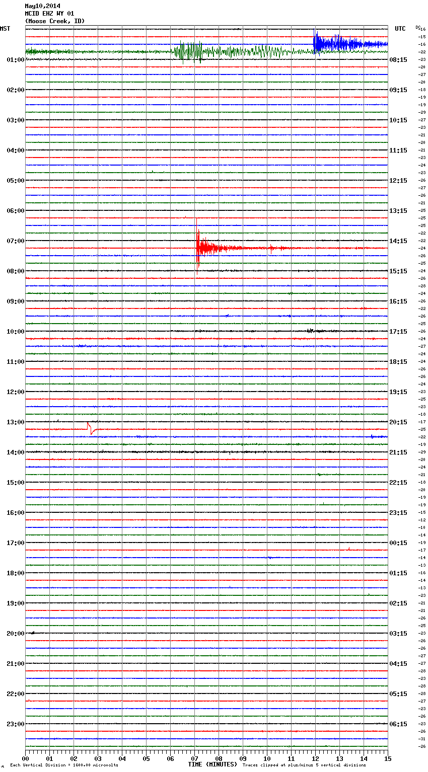428x772 pixels.
Task: Click the traces clipped footnote text
Action: click(304, 765)
